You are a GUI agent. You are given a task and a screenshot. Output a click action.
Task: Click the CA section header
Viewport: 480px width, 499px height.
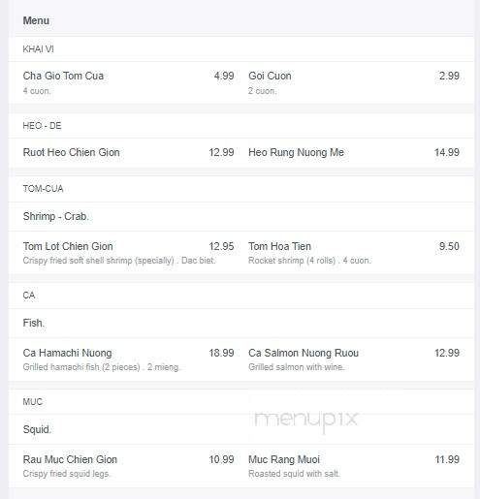click(29, 296)
